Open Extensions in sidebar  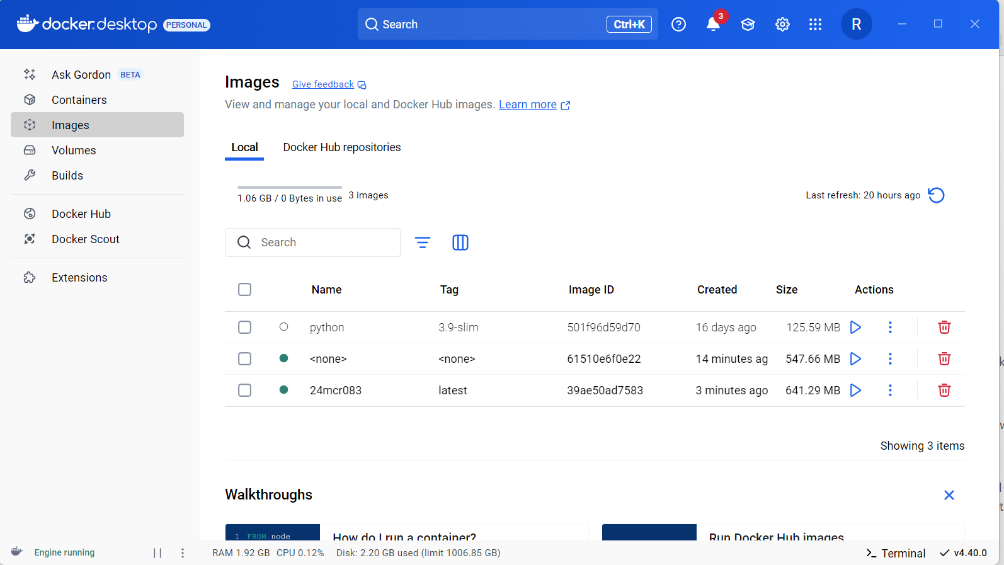[x=97, y=277]
